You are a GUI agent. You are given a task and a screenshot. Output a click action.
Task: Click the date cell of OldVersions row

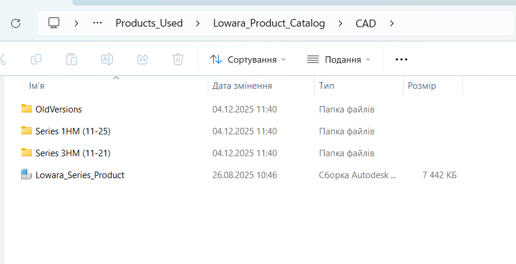pyautogui.click(x=244, y=110)
